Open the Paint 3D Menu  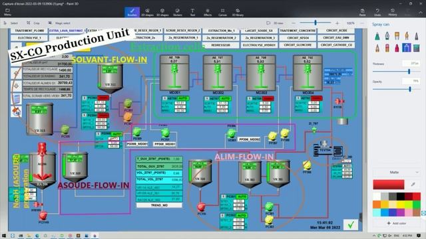7,12
